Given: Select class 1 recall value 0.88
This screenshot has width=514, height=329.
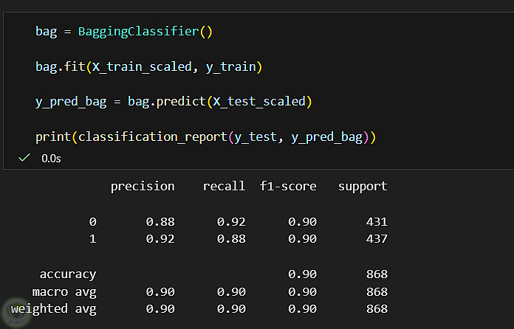Looking at the screenshot, I should click(231, 239).
